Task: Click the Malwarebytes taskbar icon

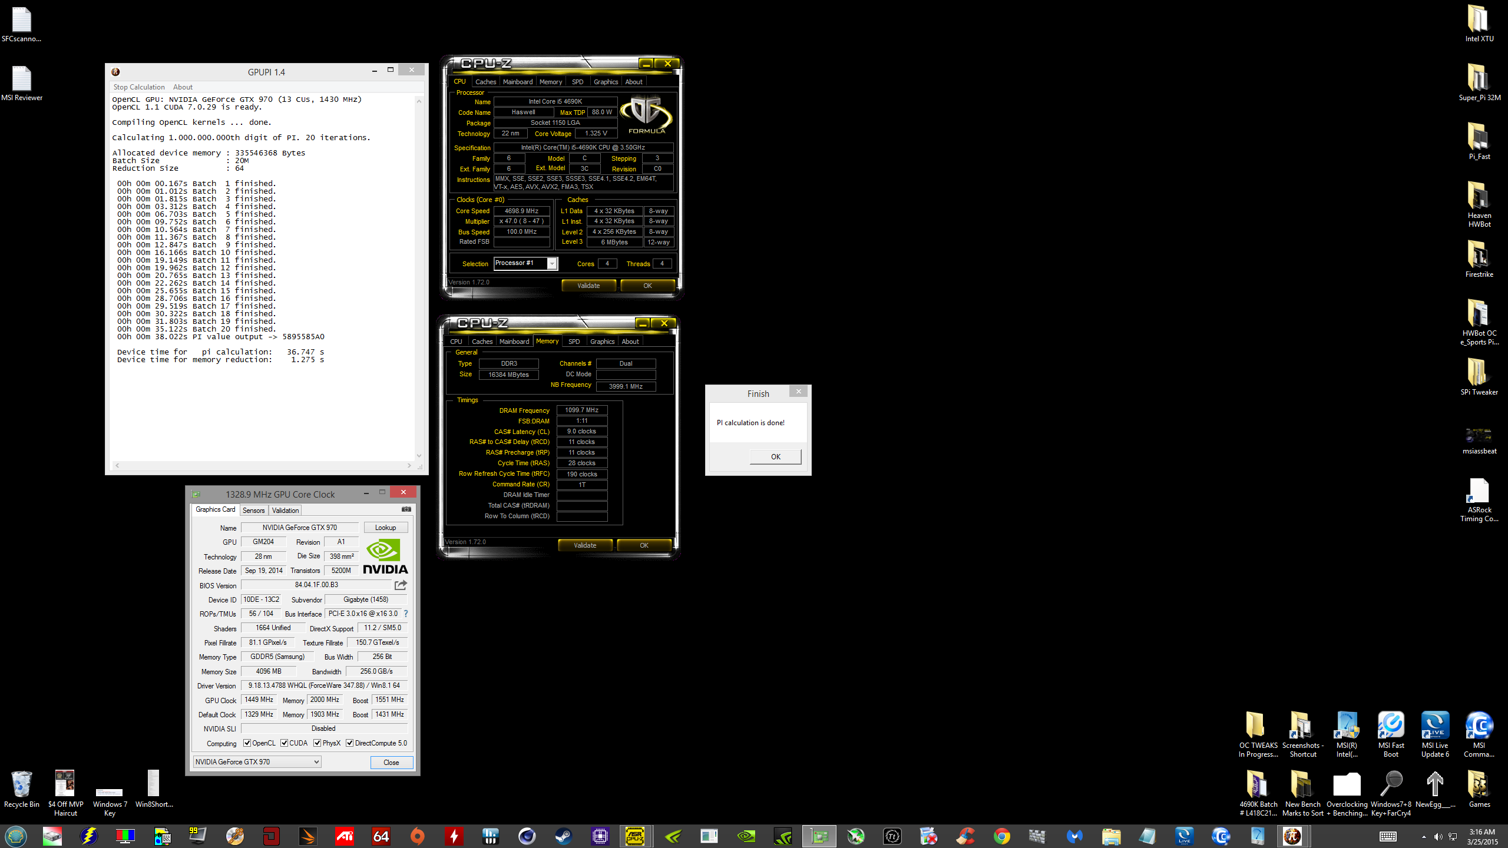Action: coord(1074,836)
